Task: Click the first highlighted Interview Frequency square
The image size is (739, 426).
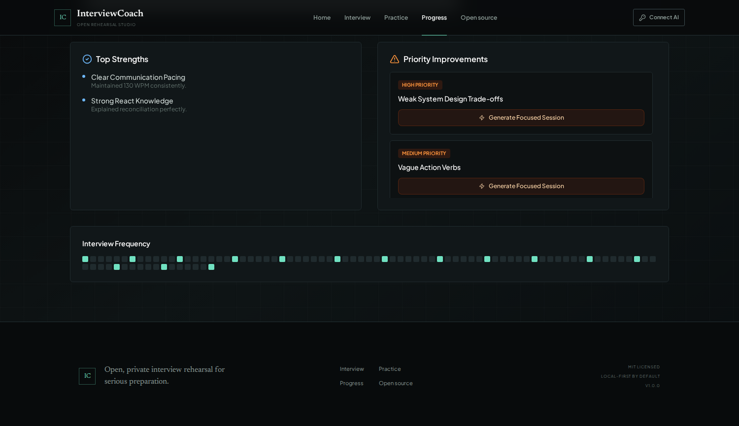Action: click(x=85, y=259)
